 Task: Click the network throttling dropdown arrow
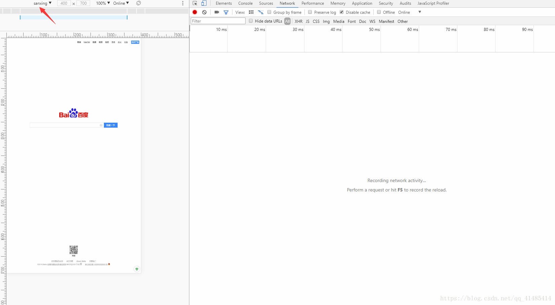tap(420, 12)
